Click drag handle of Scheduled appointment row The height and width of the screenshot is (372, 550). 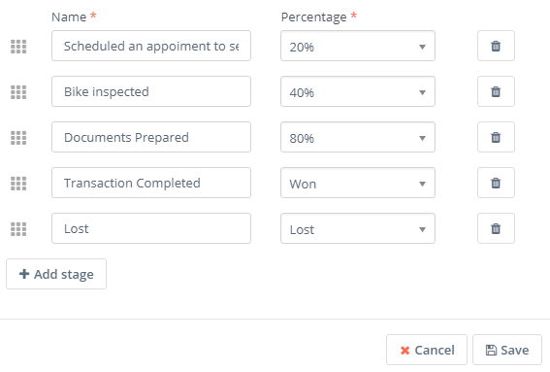18,47
